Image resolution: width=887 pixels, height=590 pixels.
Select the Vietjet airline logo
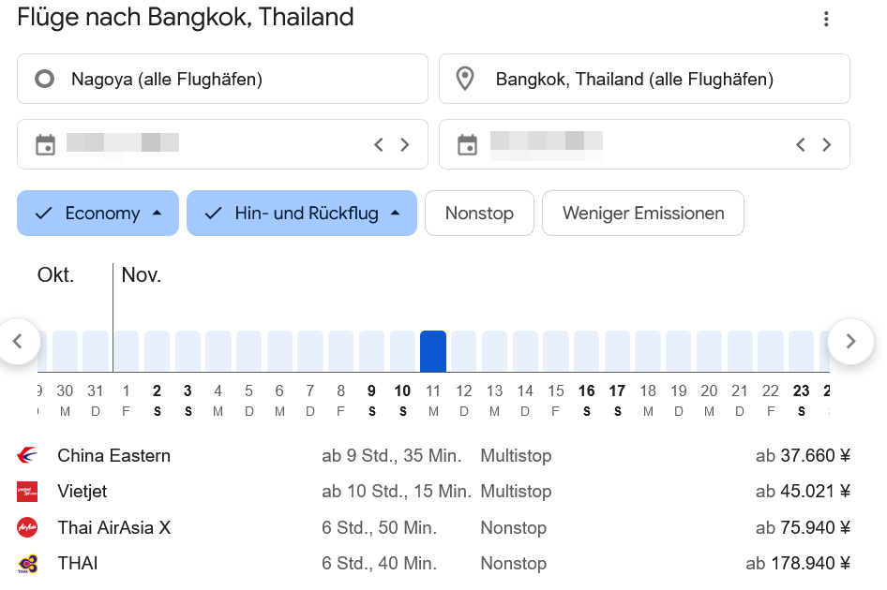pyautogui.click(x=27, y=491)
